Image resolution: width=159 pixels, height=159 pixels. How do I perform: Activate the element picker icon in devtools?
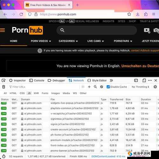[3, 80]
